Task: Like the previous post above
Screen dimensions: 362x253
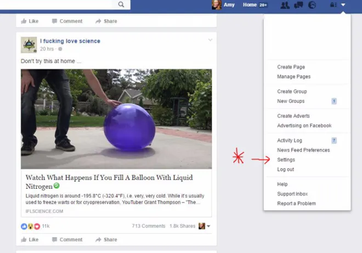Action: [x=30, y=21]
